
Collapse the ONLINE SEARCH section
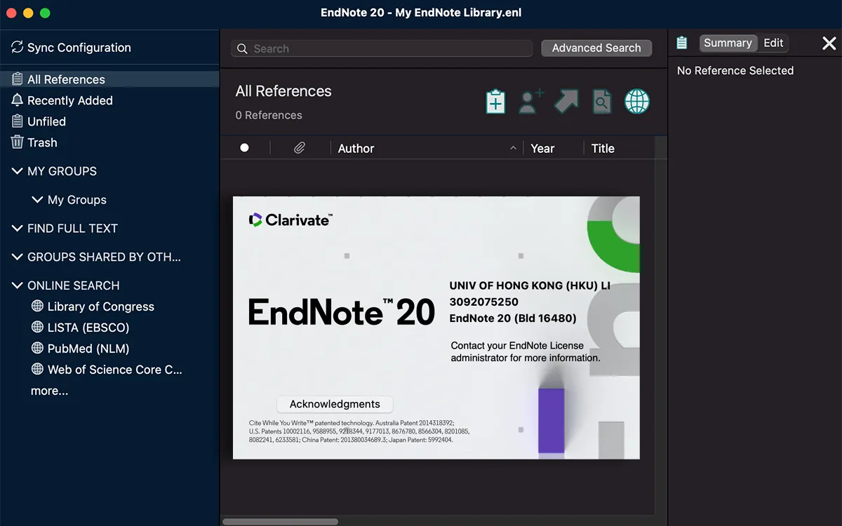click(x=18, y=285)
